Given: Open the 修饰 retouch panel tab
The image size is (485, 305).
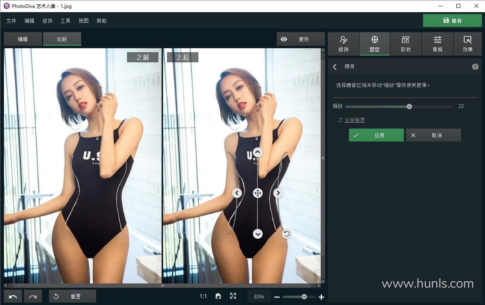Looking at the screenshot, I should [x=343, y=44].
